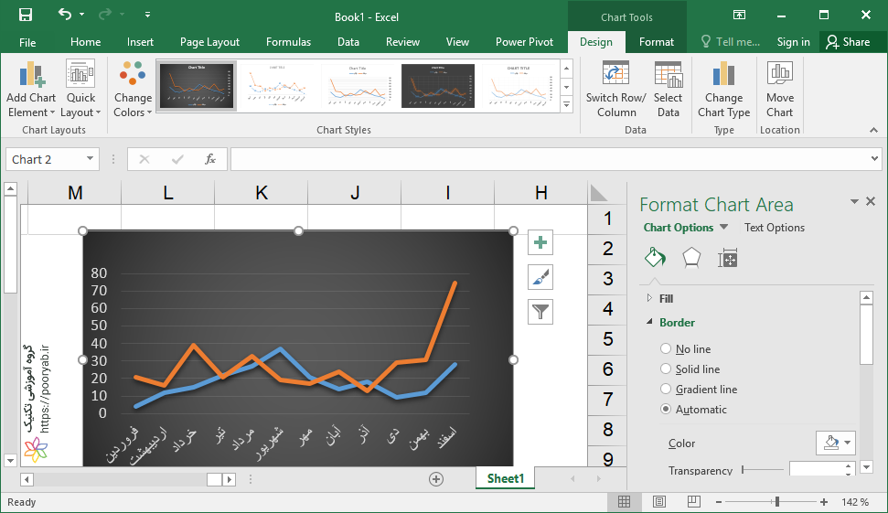Image resolution: width=888 pixels, height=513 pixels.
Task: Undo the last action
Action: pos(65,14)
